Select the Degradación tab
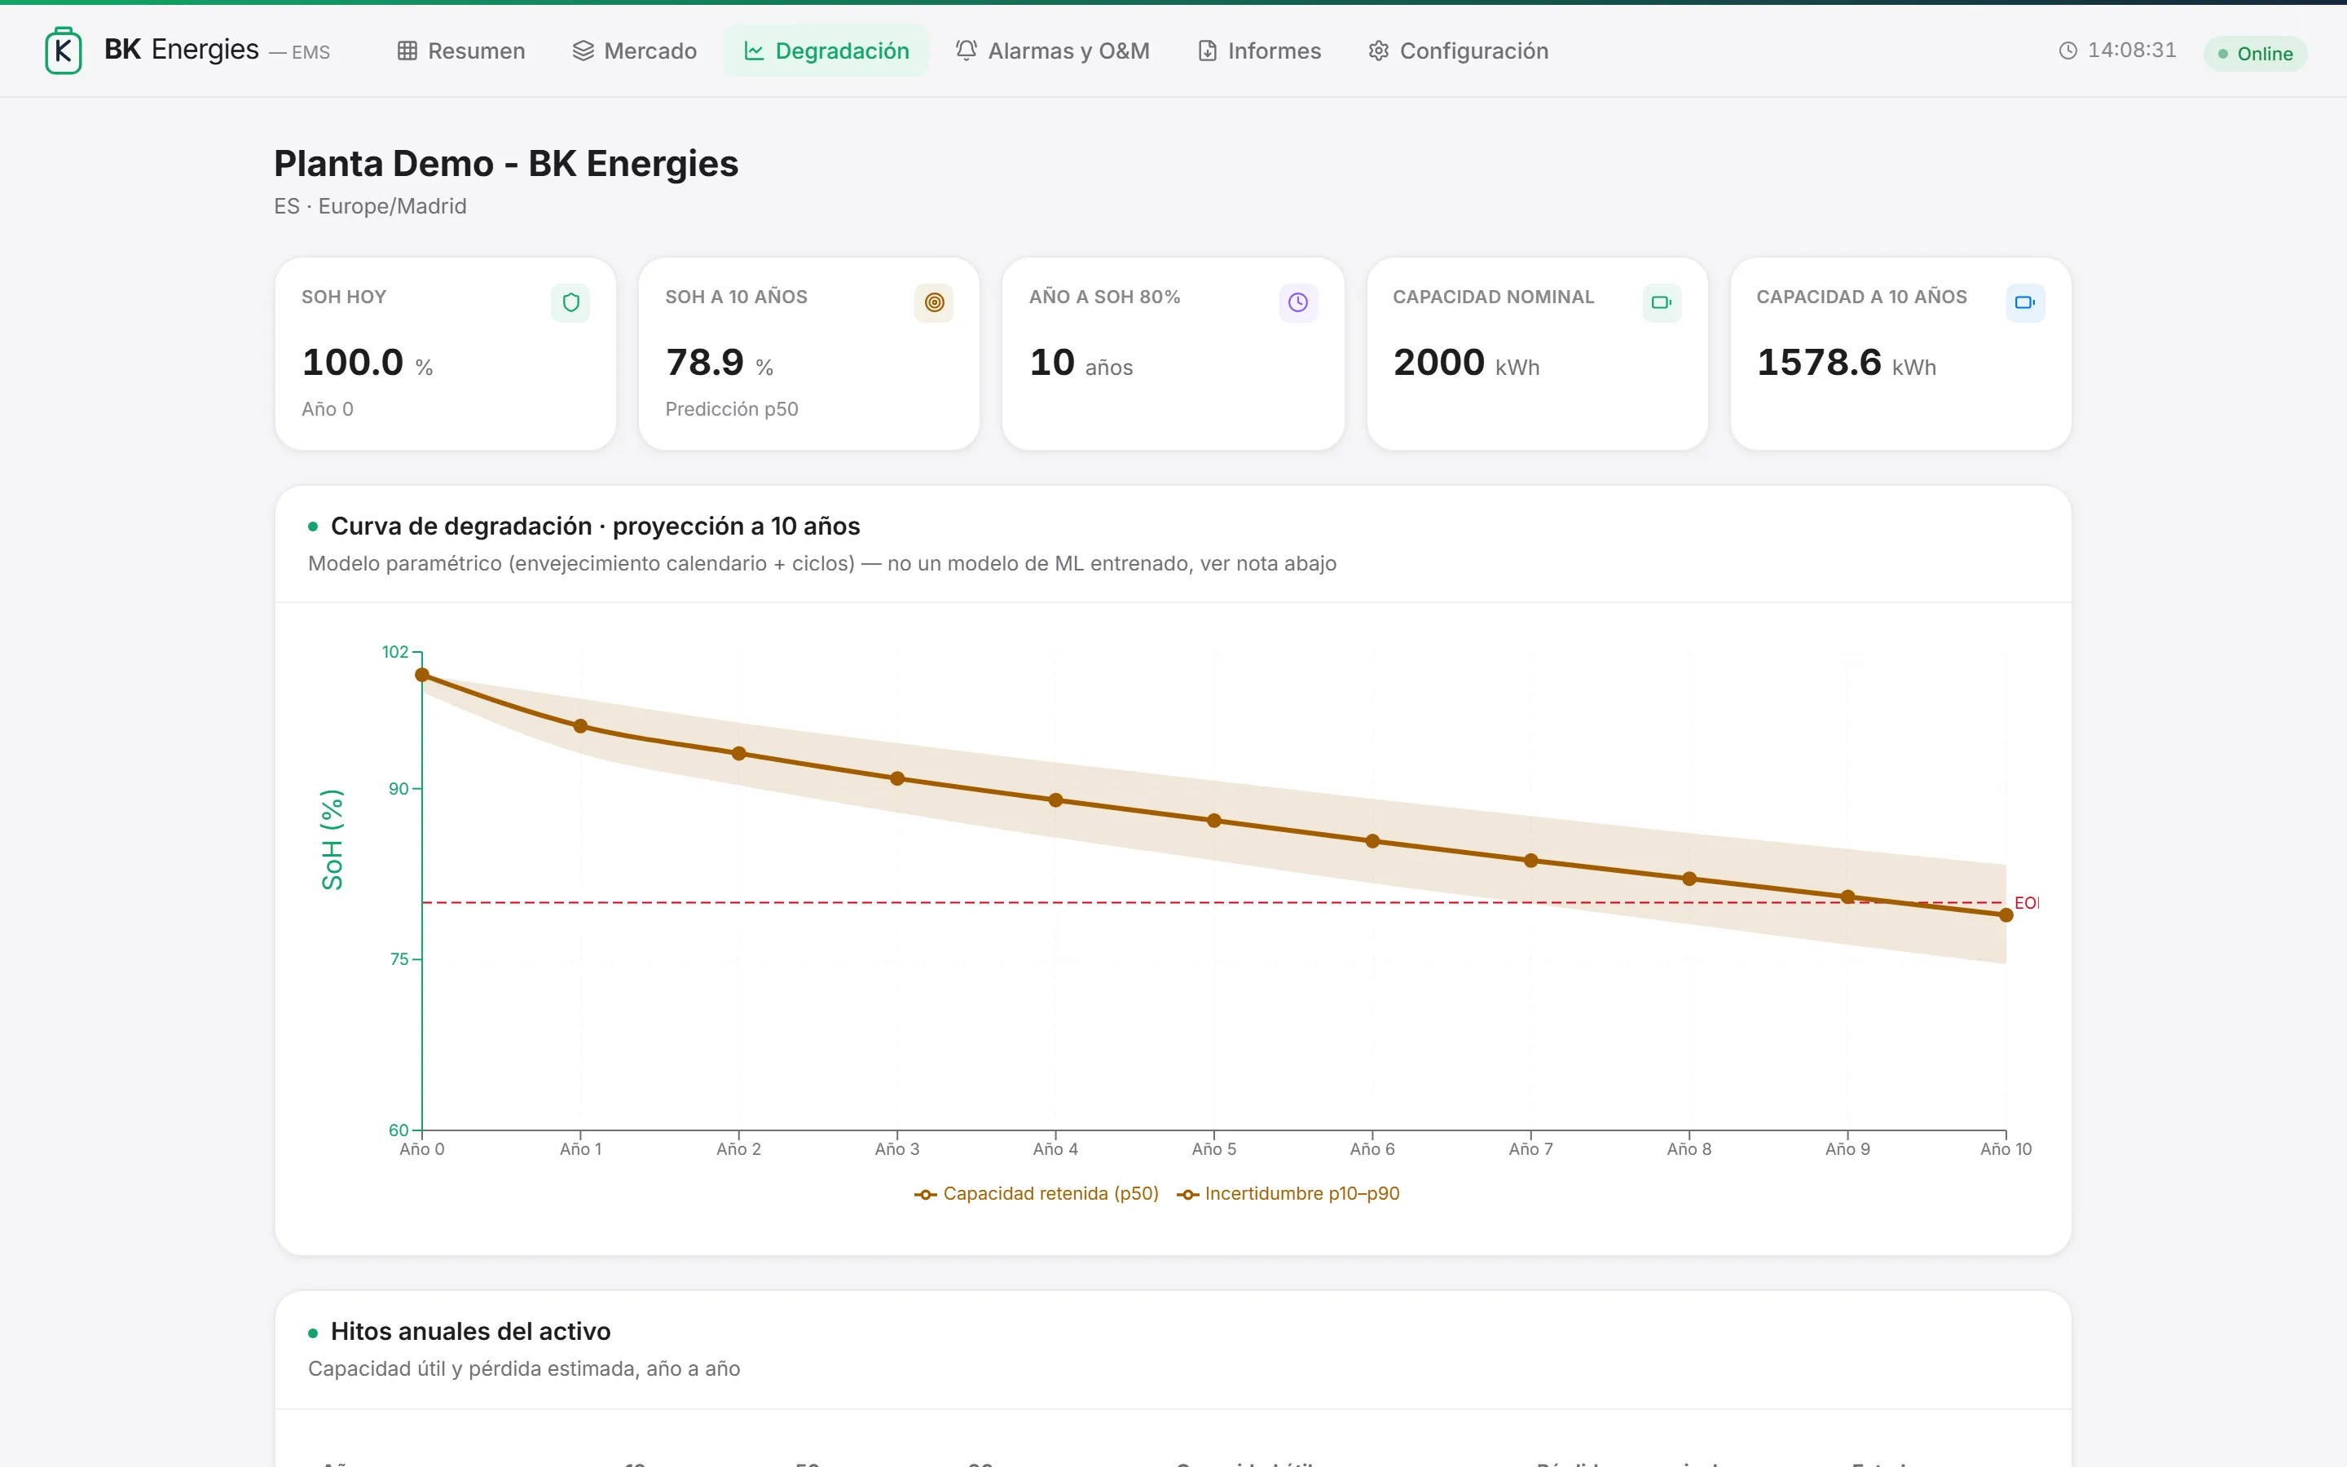This screenshot has height=1467, width=2347. coord(826,51)
